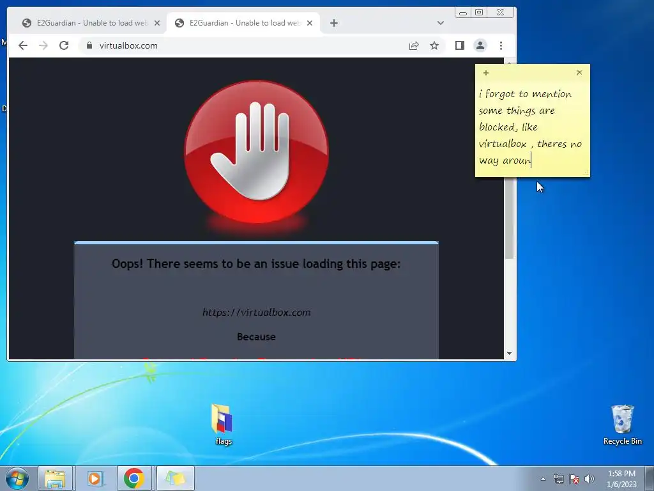Open Action Center flag icon
Image resolution: width=654 pixels, height=491 pixels.
tap(574, 479)
